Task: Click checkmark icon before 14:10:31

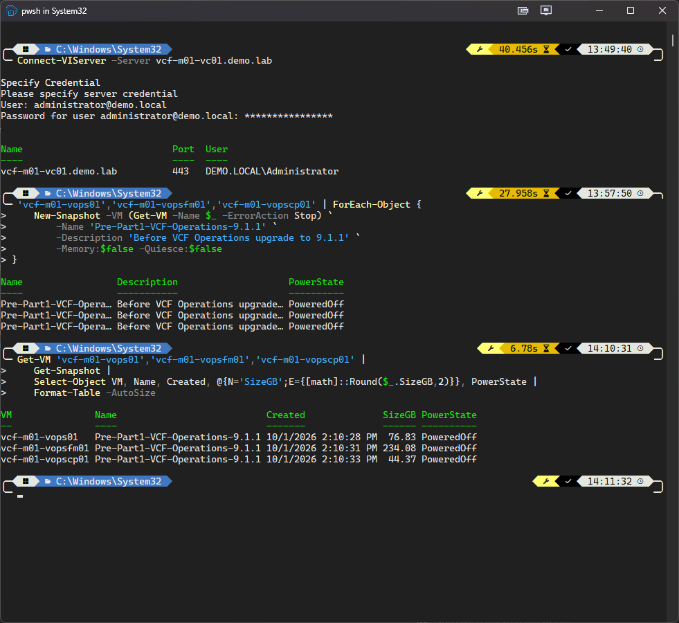Action: point(568,348)
